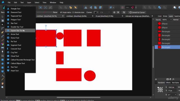180x101 pixels.
Task: Open the rotation angle dropdown
Action: point(175,95)
